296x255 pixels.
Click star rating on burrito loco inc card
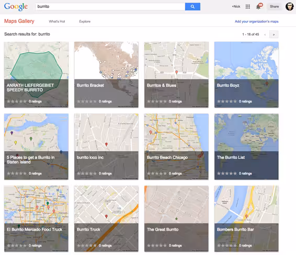pyautogui.click(x=87, y=173)
